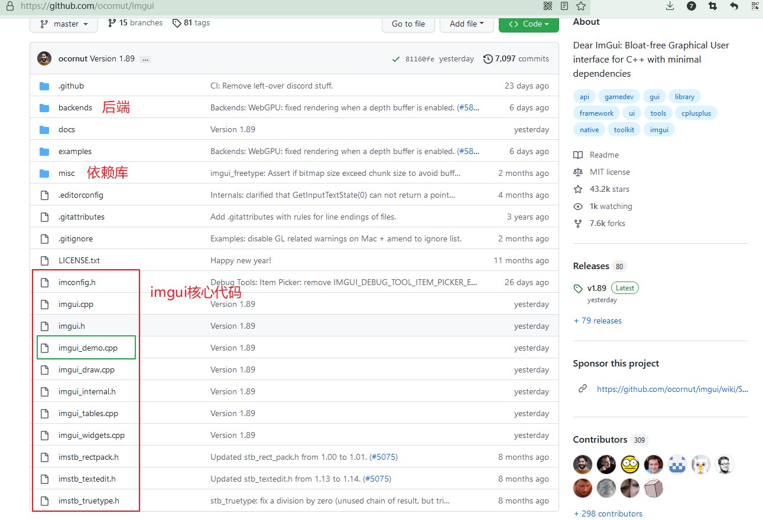Select the toolkit topic tag
Viewport: 763px width, 520px height.
pyautogui.click(x=624, y=130)
